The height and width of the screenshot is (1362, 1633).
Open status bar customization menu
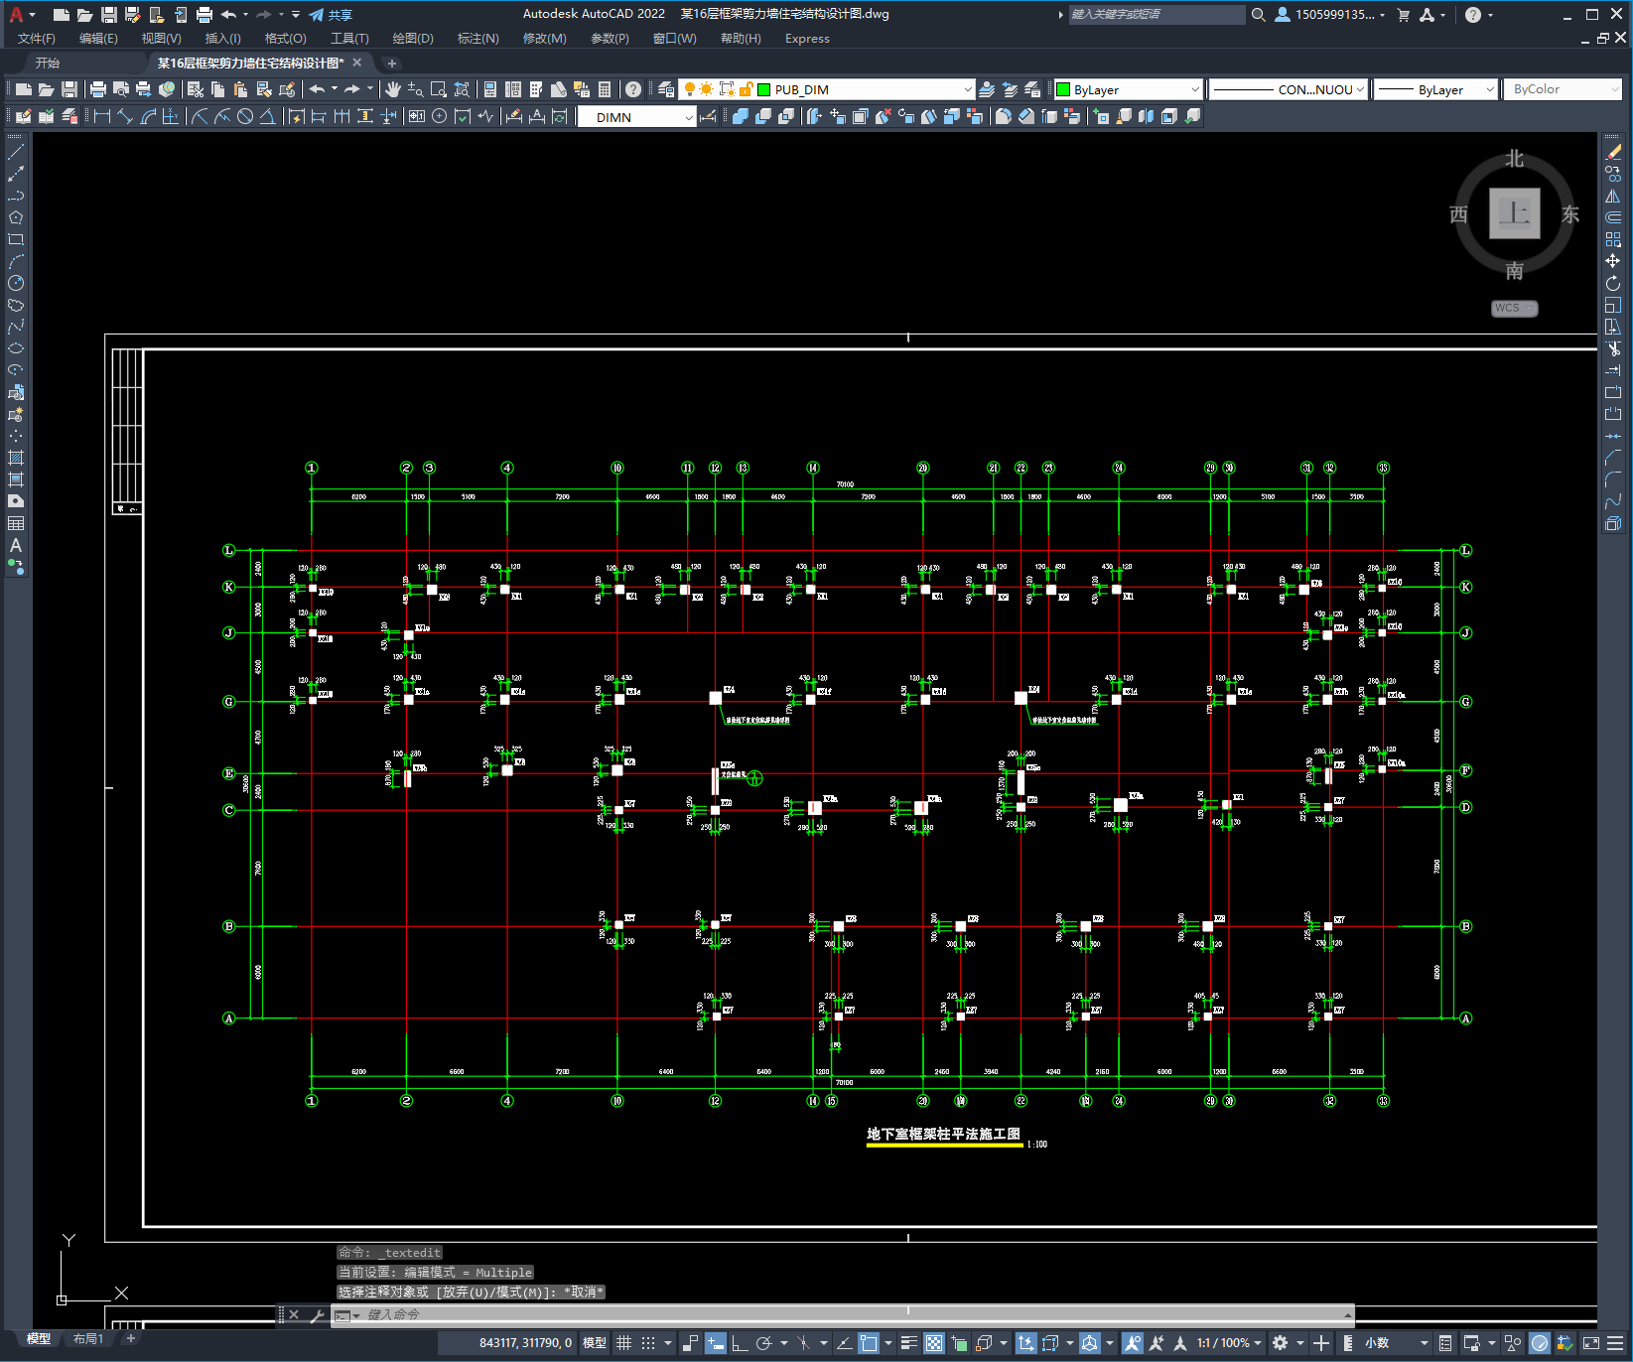tap(1616, 1343)
